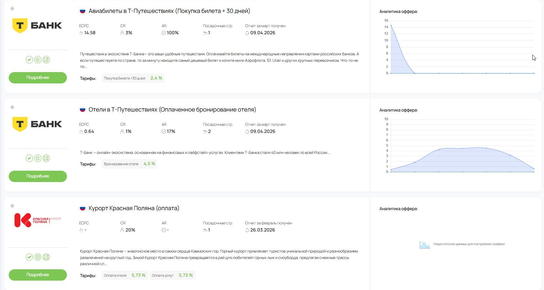
Task: Click checkmark icon under first Т-Банк logo
Action: tap(29, 59)
